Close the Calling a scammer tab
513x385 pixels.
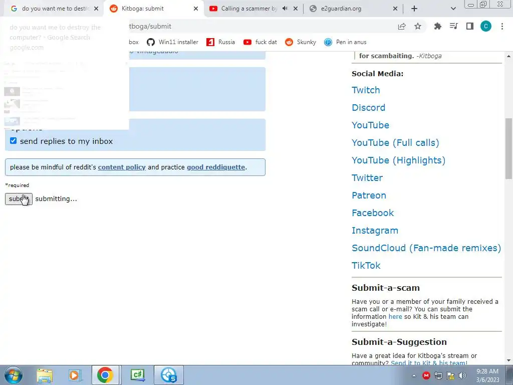(x=296, y=9)
